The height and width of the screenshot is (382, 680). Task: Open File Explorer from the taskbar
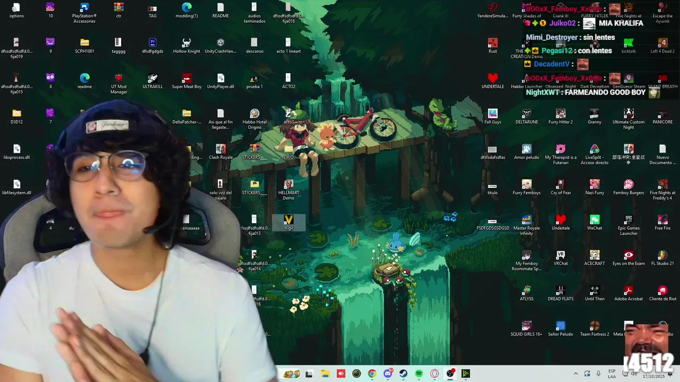(x=325, y=374)
